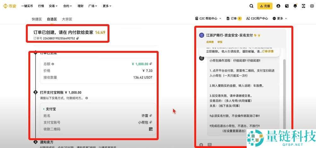Image resolution: width=316 pixels, height=148 pixels.
Task: Click the chat plus attachment icon
Action: click(201, 145)
